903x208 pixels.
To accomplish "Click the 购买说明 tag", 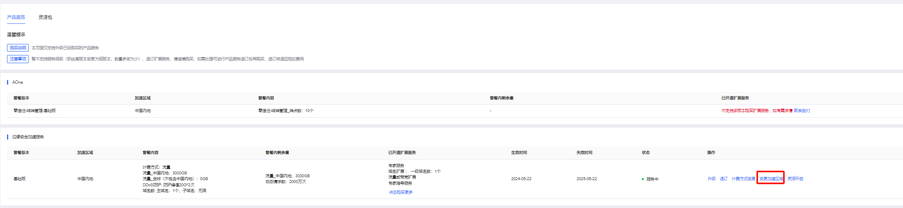I will pyautogui.click(x=18, y=48).
